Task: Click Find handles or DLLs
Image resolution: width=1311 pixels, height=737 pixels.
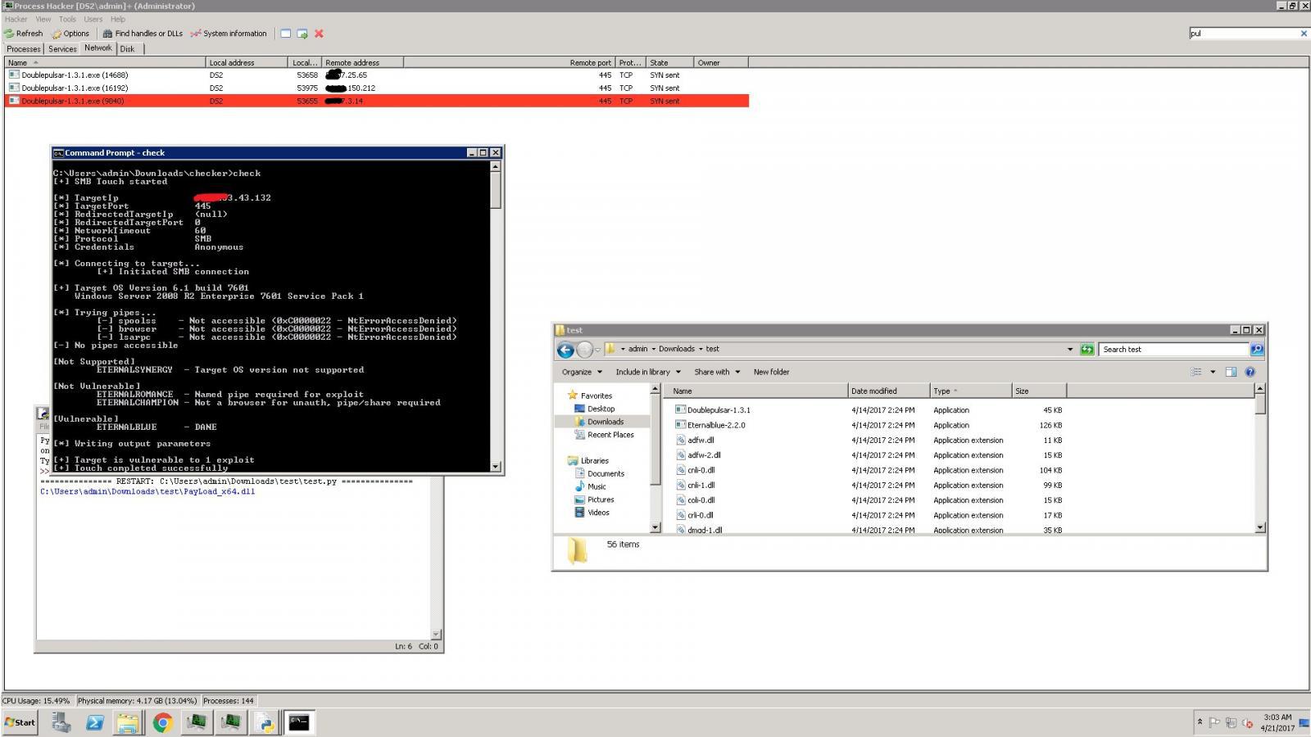Action: [143, 34]
